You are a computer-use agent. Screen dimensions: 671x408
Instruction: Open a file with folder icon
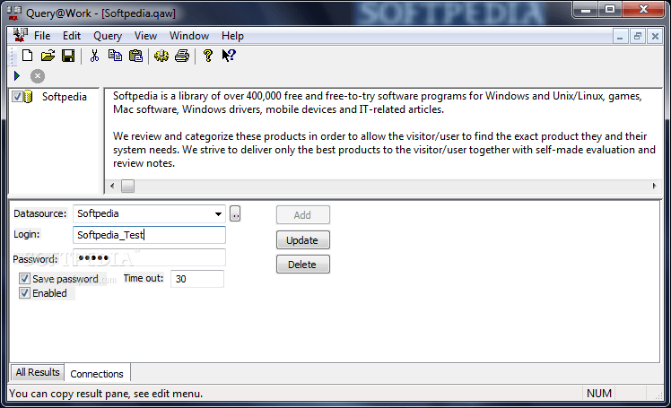tap(48, 56)
